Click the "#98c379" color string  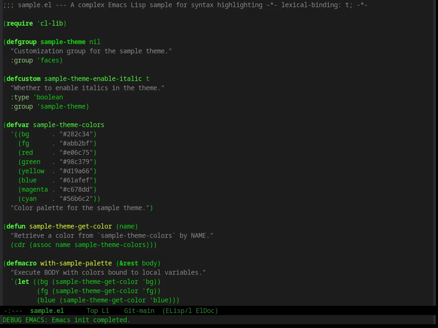pos(76,162)
